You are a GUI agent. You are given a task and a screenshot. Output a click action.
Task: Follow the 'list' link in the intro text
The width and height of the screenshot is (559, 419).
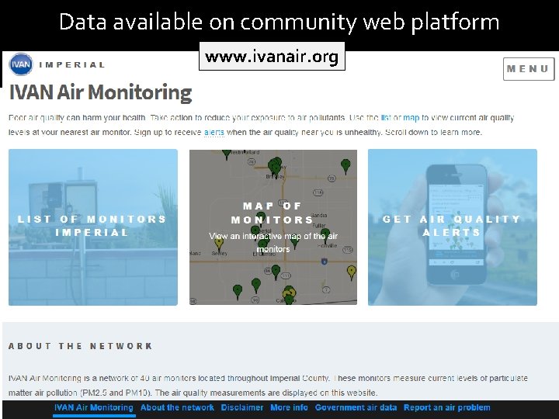(x=386, y=118)
